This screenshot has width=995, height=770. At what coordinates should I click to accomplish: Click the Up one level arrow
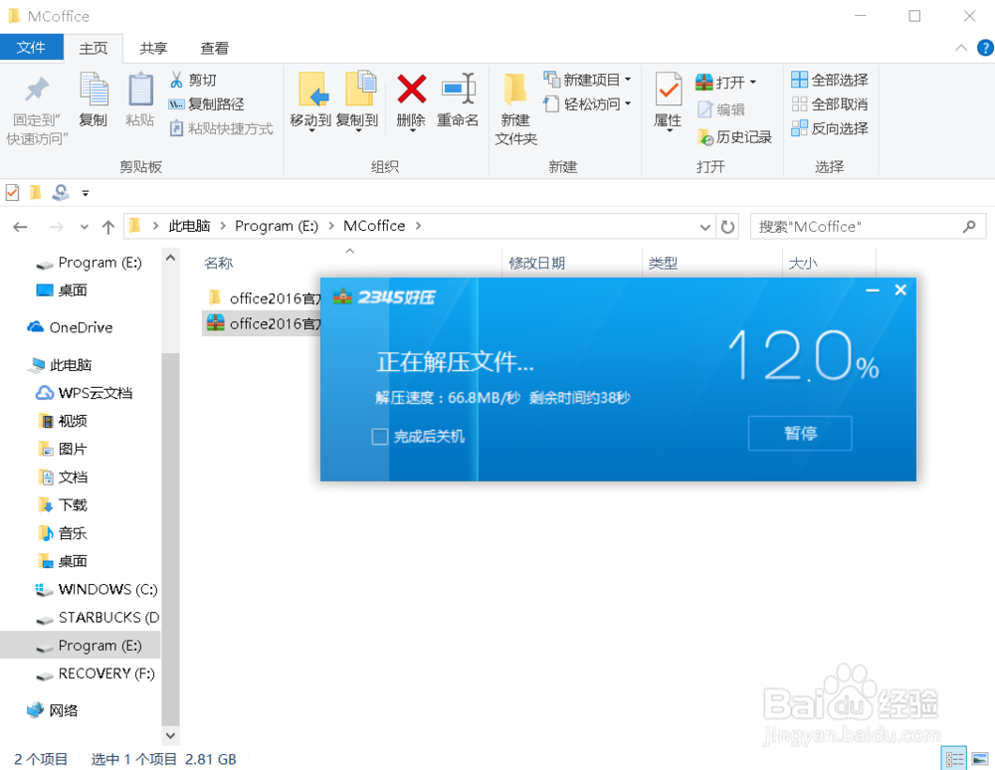107,227
